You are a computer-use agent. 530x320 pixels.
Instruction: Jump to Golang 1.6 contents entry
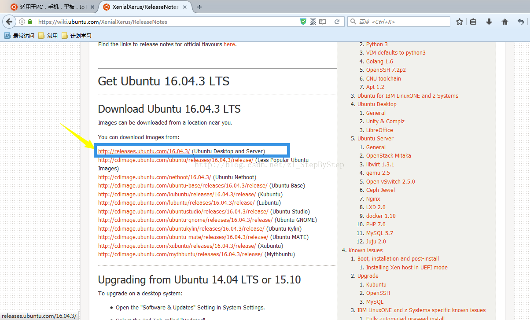click(x=379, y=61)
